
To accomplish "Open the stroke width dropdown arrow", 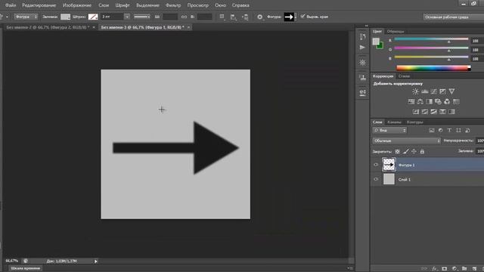I will coord(127,17).
